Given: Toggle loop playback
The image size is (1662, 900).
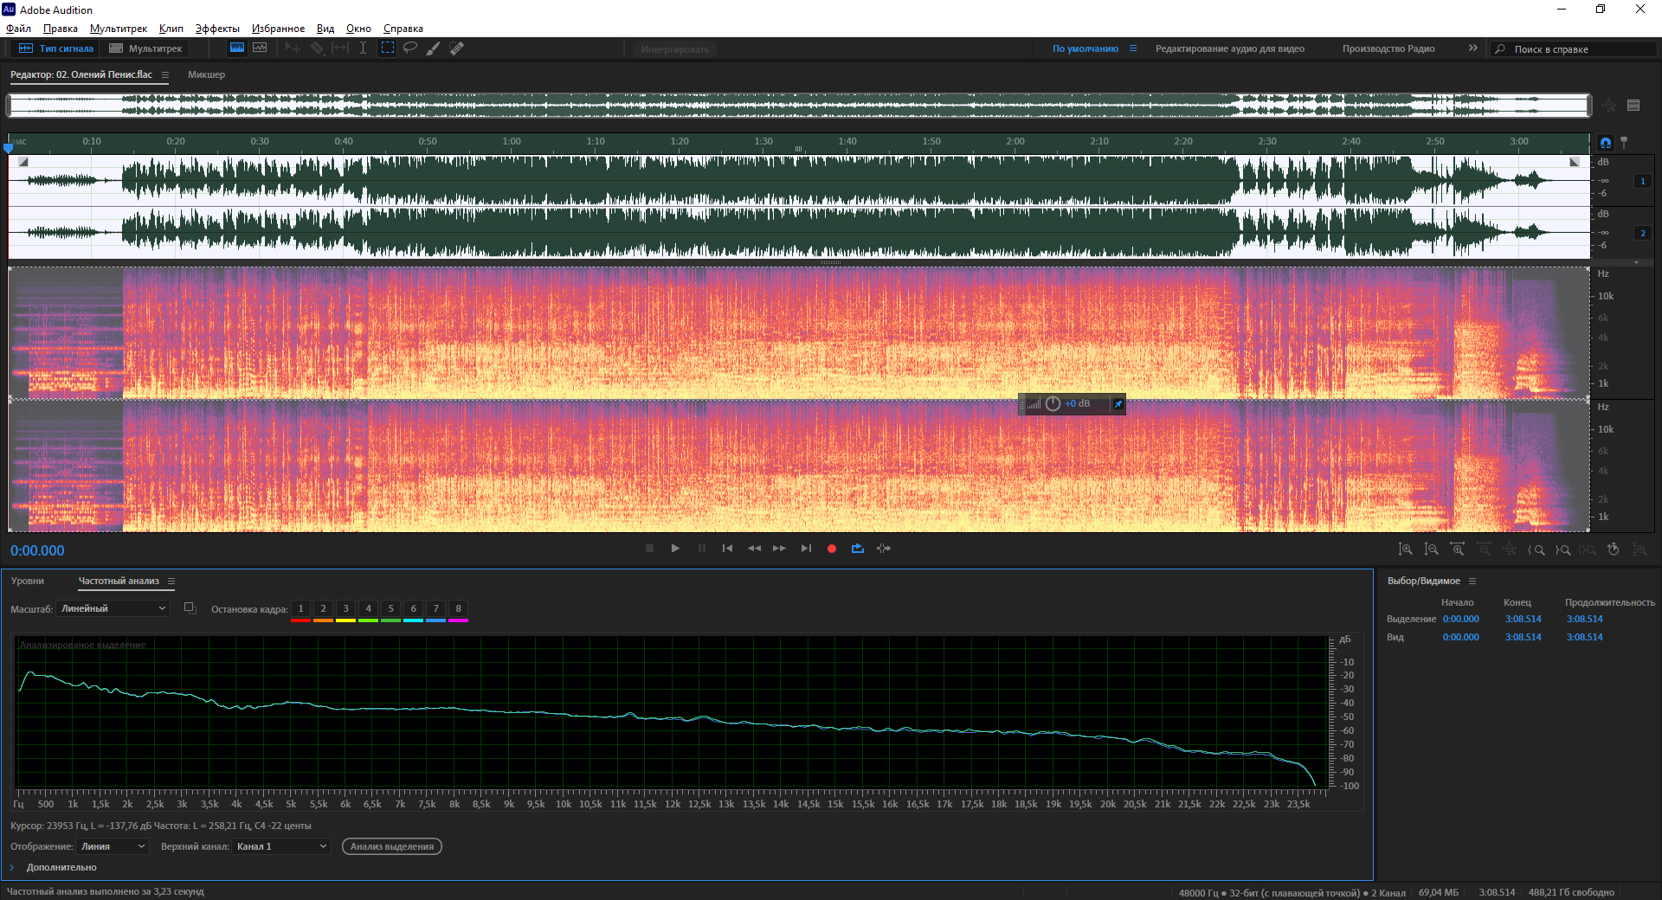Looking at the screenshot, I should click(858, 549).
